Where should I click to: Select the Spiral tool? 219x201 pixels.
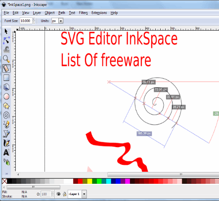point(6,115)
